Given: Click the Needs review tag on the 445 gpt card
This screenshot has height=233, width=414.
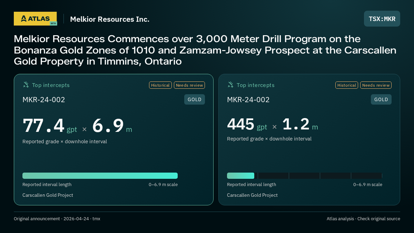Looking at the screenshot, I should coord(376,85).
